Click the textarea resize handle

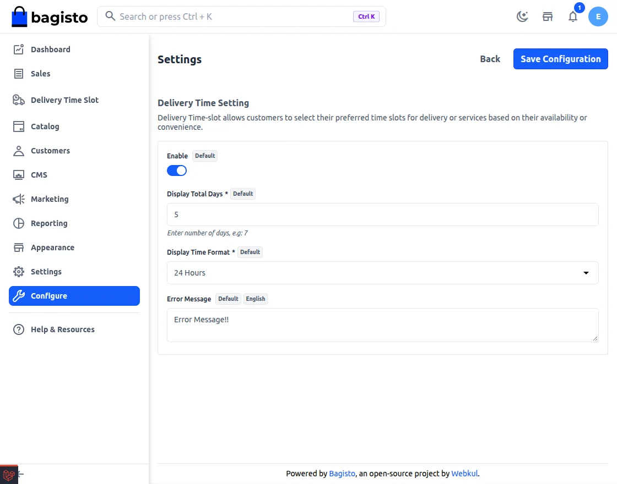[x=595, y=338]
